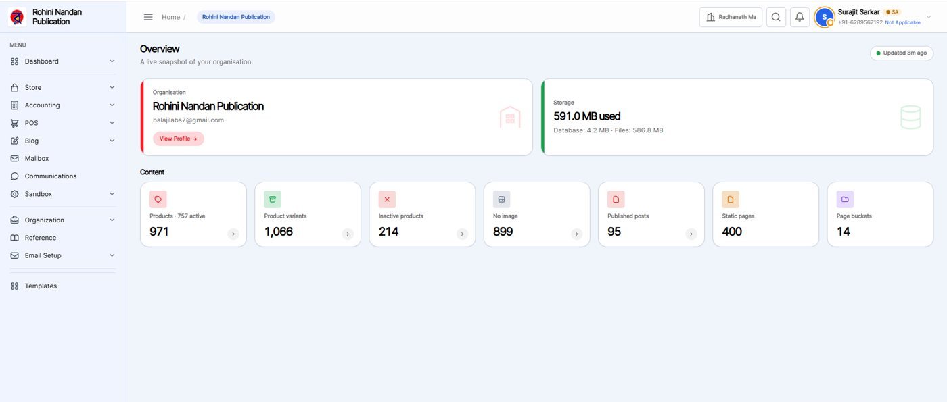Click the Page buckets folder icon
Image resolution: width=947 pixels, height=402 pixels.
pos(845,199)
